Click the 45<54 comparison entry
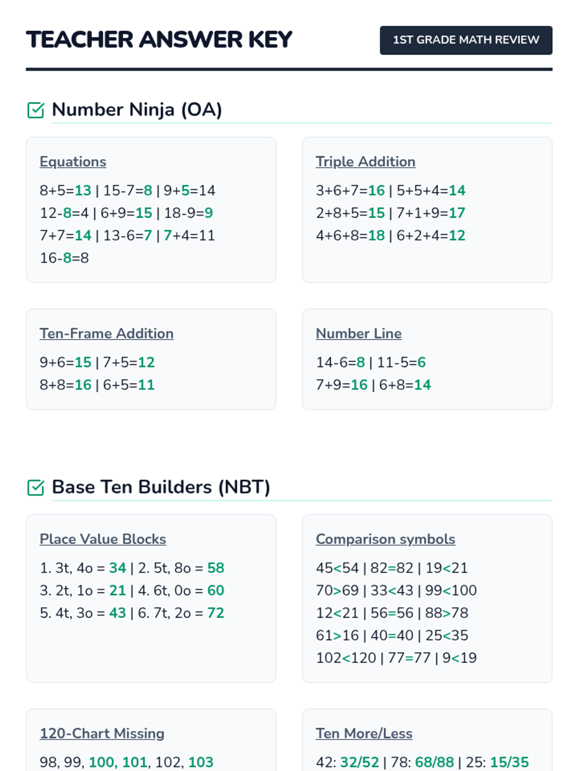The height and width of the screenshot is (771, 578). 337,568
